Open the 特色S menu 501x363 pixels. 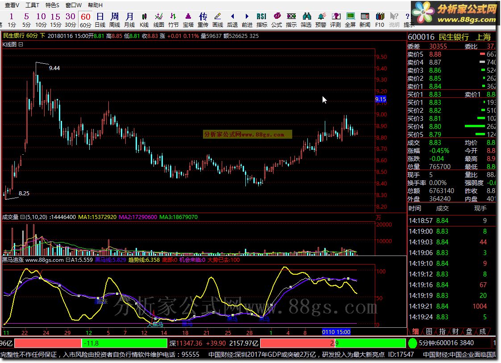point(52,5)
